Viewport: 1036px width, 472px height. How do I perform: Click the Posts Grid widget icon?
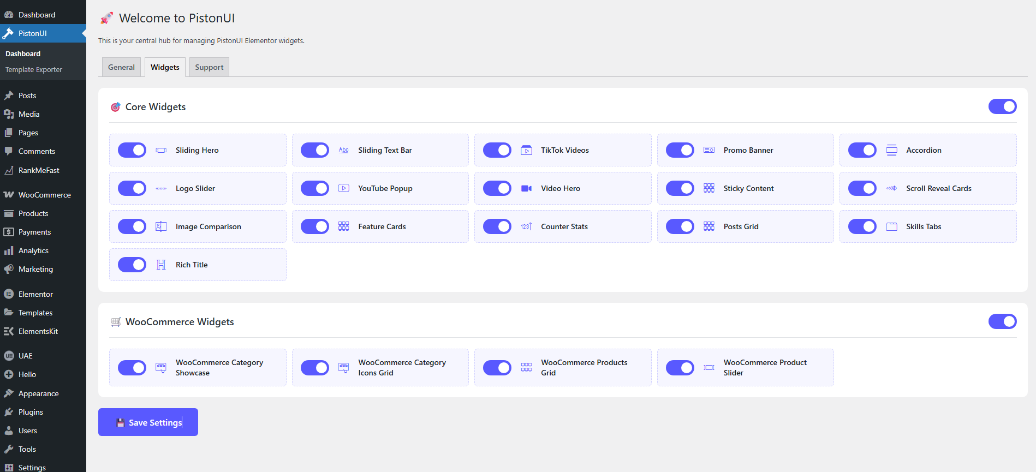[x=708, y=226]
